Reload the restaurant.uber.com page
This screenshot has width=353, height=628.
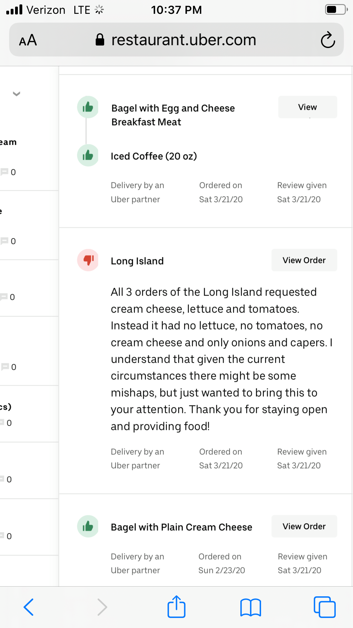click(x=328, y=40)
